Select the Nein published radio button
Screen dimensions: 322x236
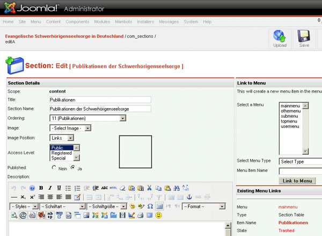pyautogui.click(x=54, y=168)
